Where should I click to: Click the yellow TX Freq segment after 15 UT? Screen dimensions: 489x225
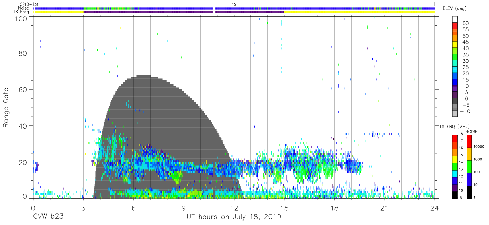tap(359, 12)
